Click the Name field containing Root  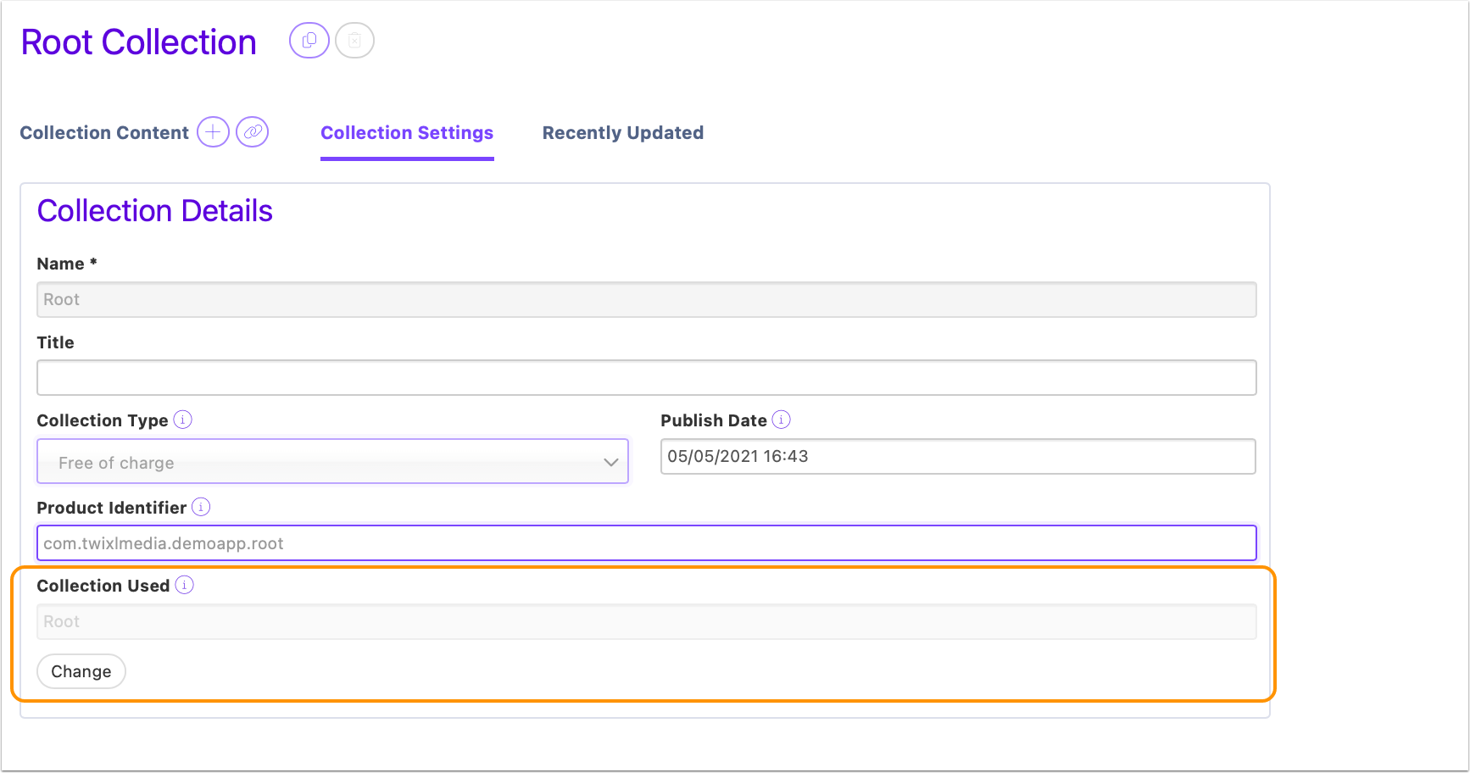(647, 300)
